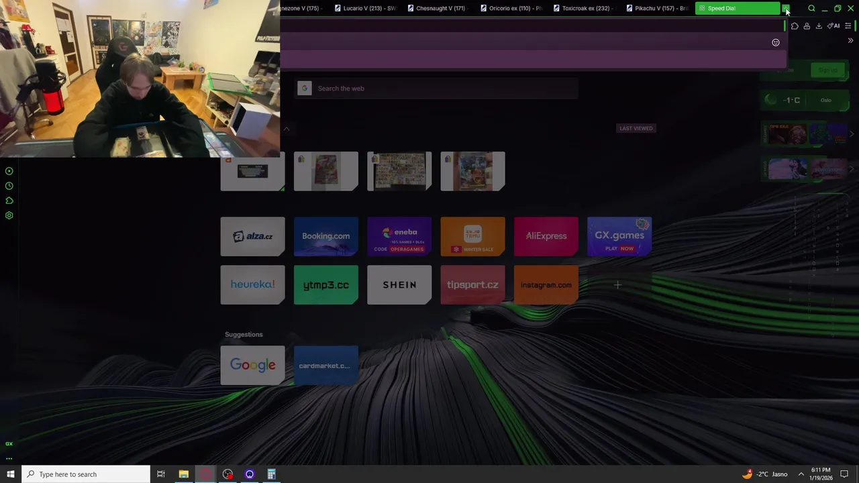Open the Windows Start button

point(10,474)
